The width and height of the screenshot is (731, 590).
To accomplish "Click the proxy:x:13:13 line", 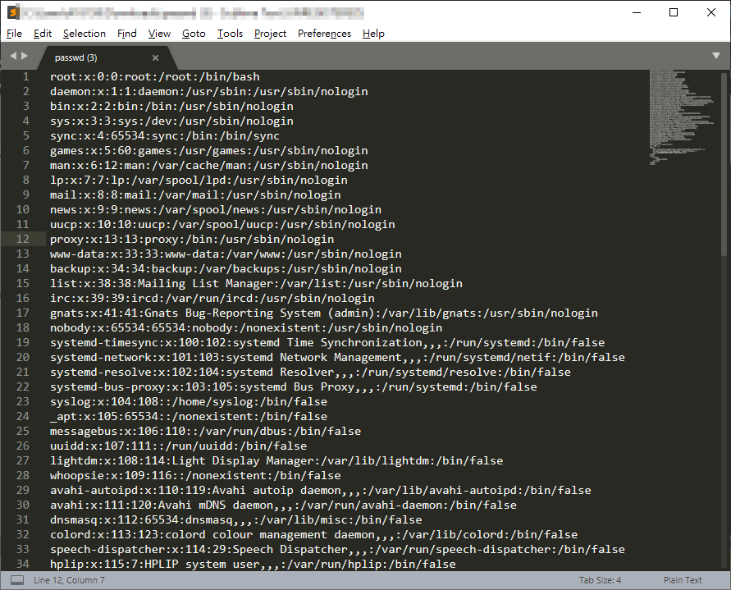I will coord(192,240).
